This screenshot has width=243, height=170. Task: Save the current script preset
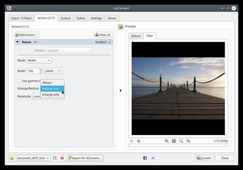55,158
